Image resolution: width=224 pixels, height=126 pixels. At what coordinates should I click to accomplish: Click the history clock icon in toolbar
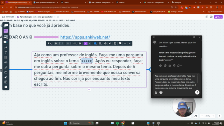(x=105, y=43)
